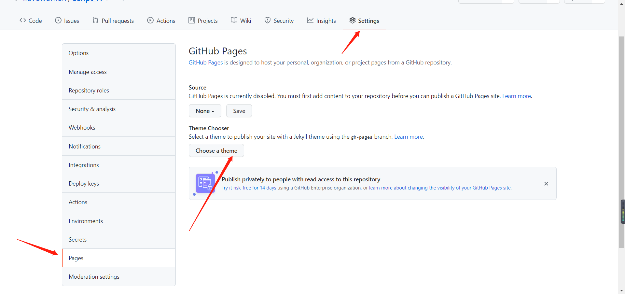Click the page scrollbar thumb

[622, 212]
